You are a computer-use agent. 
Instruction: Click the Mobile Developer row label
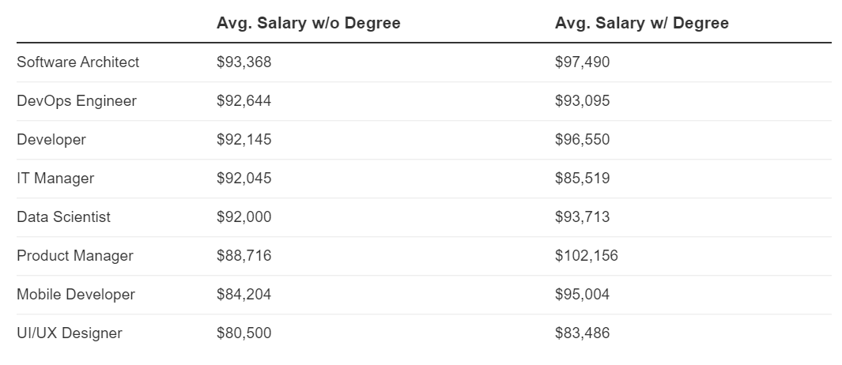coord(76,295)
